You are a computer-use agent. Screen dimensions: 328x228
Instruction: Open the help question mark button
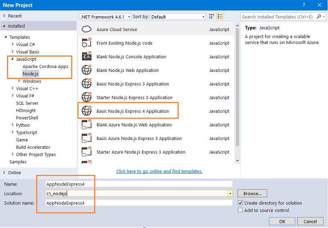point(304,5)
